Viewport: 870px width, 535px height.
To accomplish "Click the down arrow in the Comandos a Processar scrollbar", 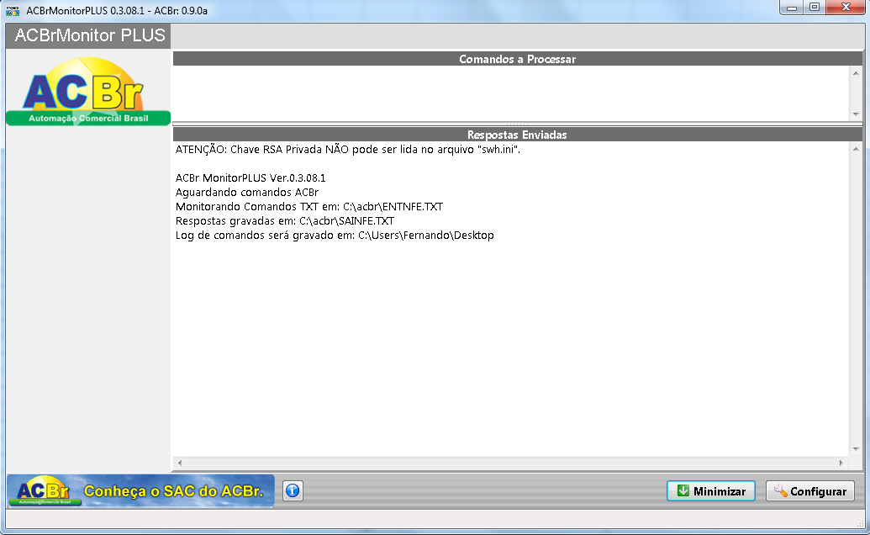I will pyautogui.click(x=856, y=114).
